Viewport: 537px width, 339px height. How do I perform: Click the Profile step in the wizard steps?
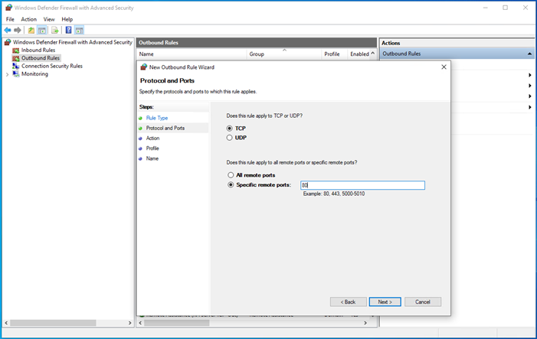[x=152, y=148]
